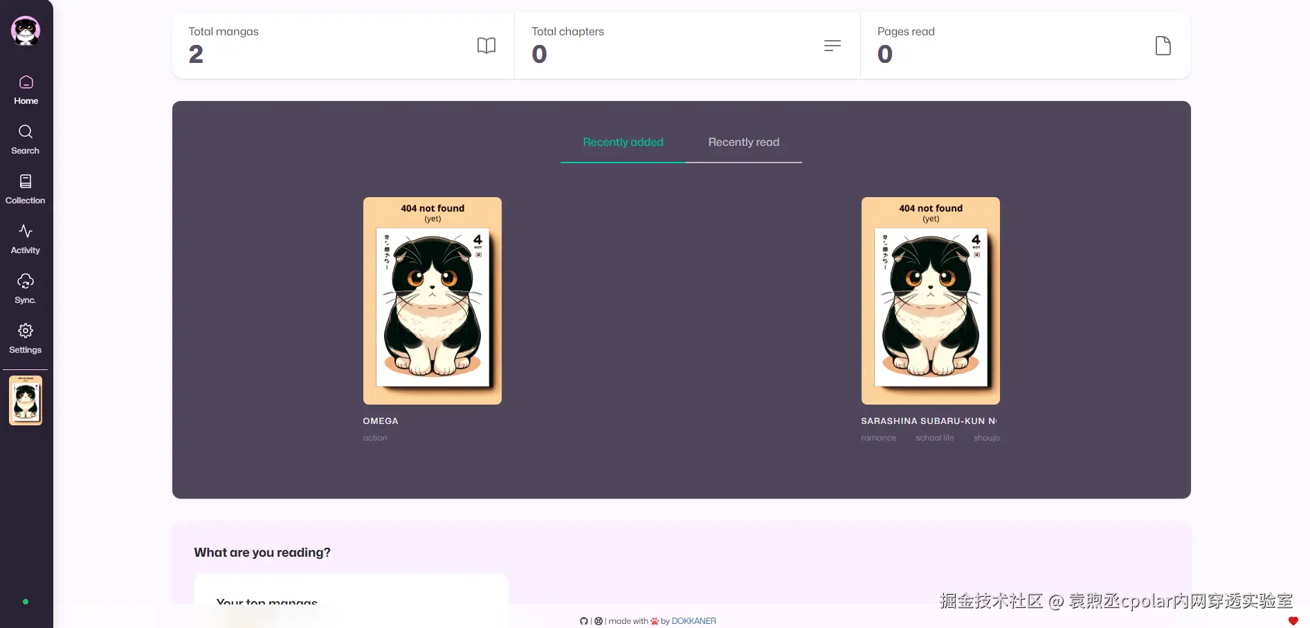The height and width of the screenshot is (628, 1310).
Task: Click the Total mangas count of 2
Action: click(196, 54)
